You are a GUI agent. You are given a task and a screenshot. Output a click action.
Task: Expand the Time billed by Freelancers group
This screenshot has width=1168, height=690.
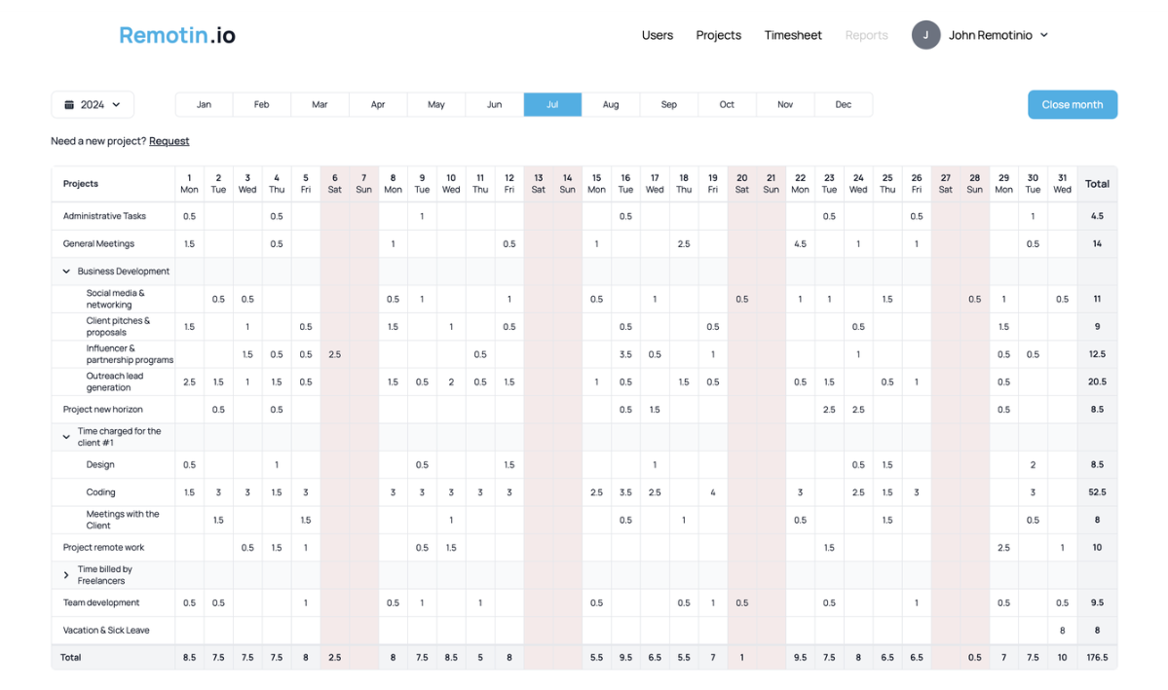click(65, 575)
